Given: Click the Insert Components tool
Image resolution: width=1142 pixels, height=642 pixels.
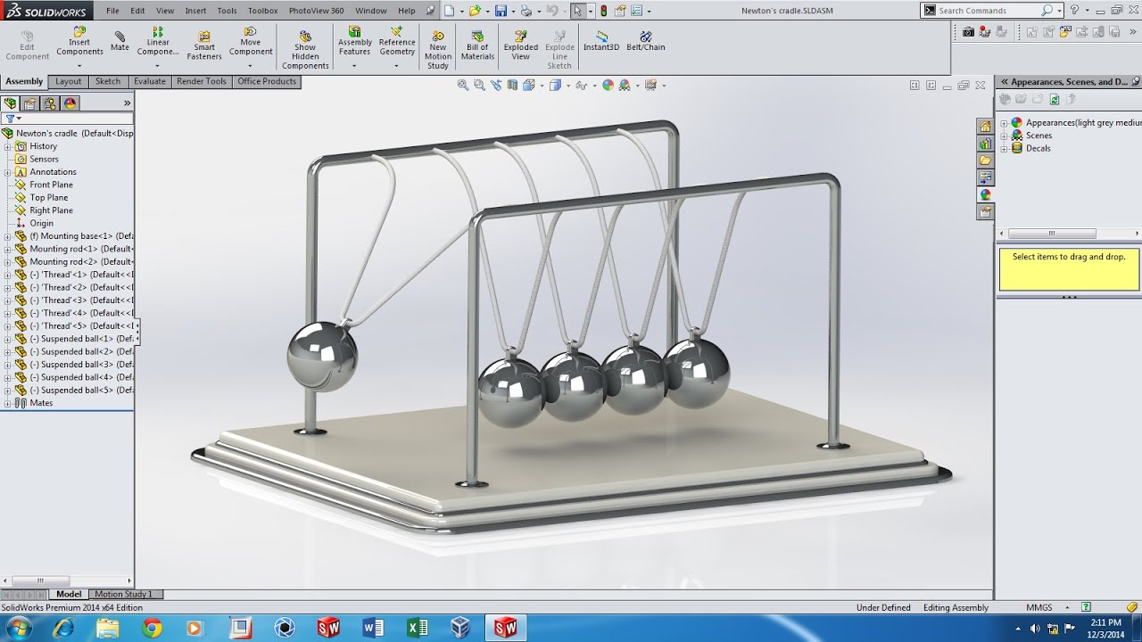Looking at the screenshot, I should pos(79,42).
